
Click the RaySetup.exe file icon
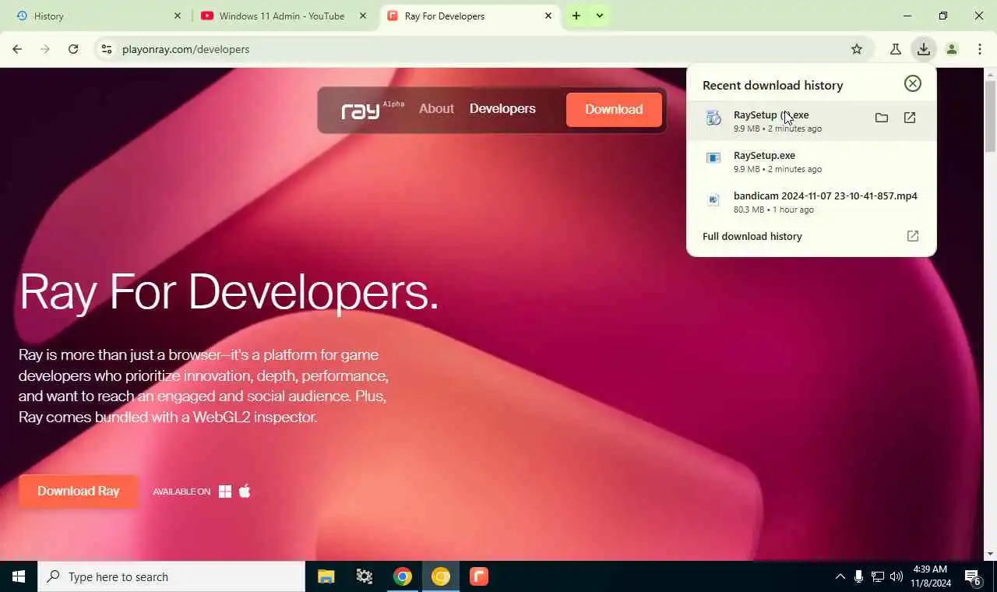point(713,158)
